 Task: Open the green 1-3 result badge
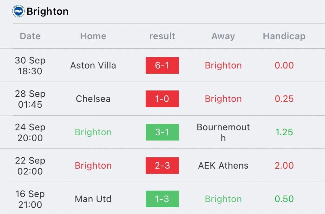click(162, 199)
